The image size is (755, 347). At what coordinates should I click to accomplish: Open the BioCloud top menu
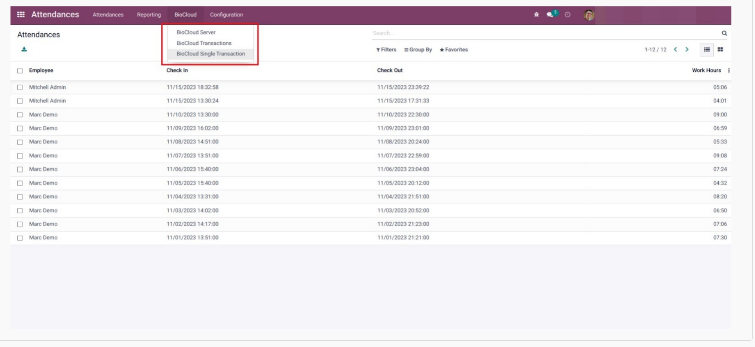pyautogui.click(x=185, y=15)
